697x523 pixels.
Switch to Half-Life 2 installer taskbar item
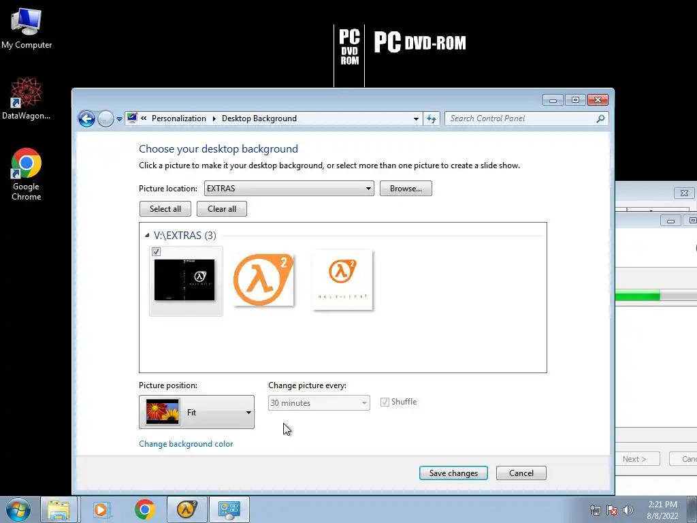pos(187,509)
